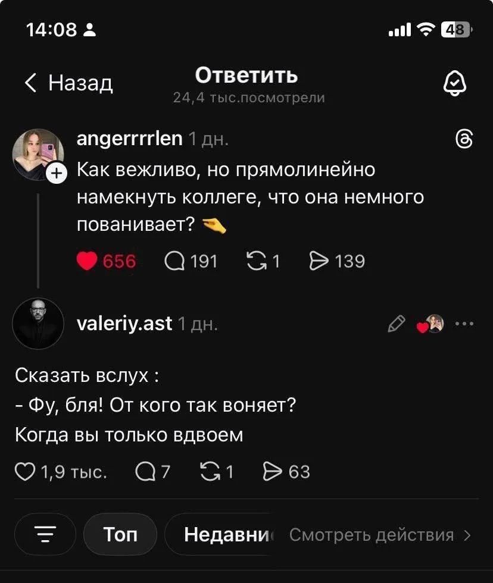The width and height of the screenshot is (493, 583).
Task: Quote valeriy.ast's reply using the pencil icon
Action: point(396,324)
